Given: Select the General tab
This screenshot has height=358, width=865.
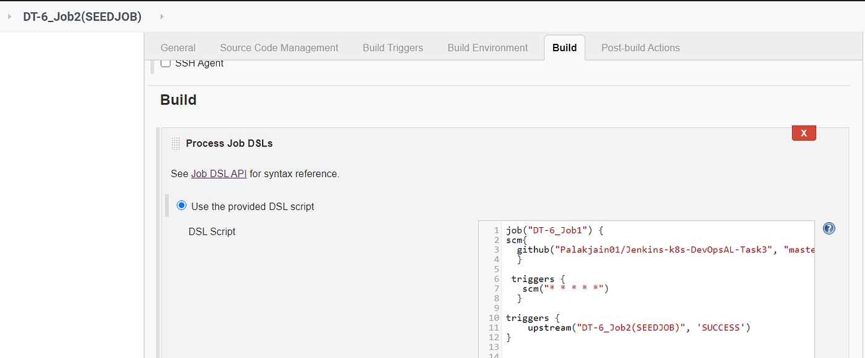Looking at the screenshot, I should (x=177, y=48).
